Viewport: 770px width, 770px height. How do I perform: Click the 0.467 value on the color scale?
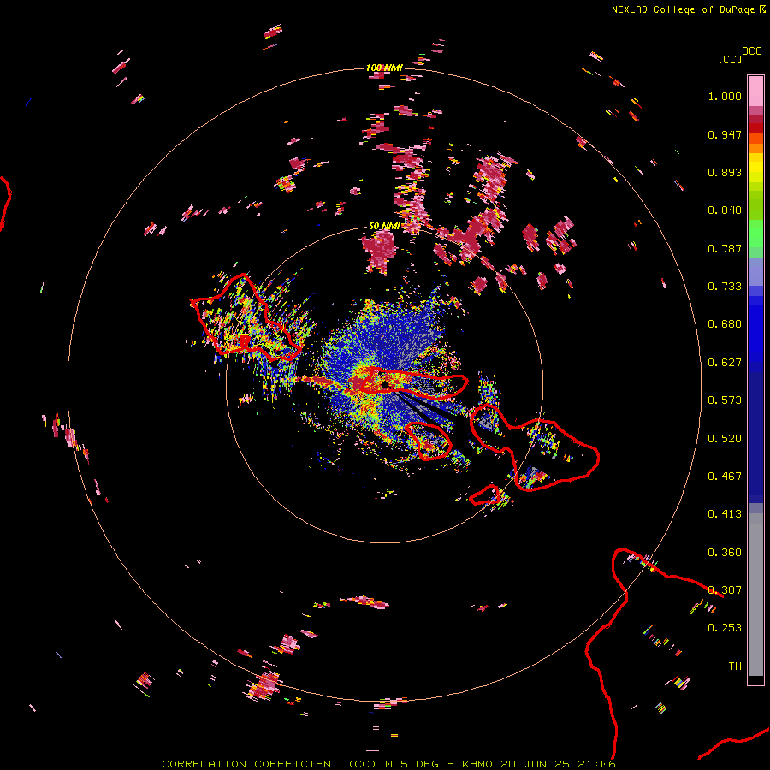pyautogui.click(x=725, y=477)
